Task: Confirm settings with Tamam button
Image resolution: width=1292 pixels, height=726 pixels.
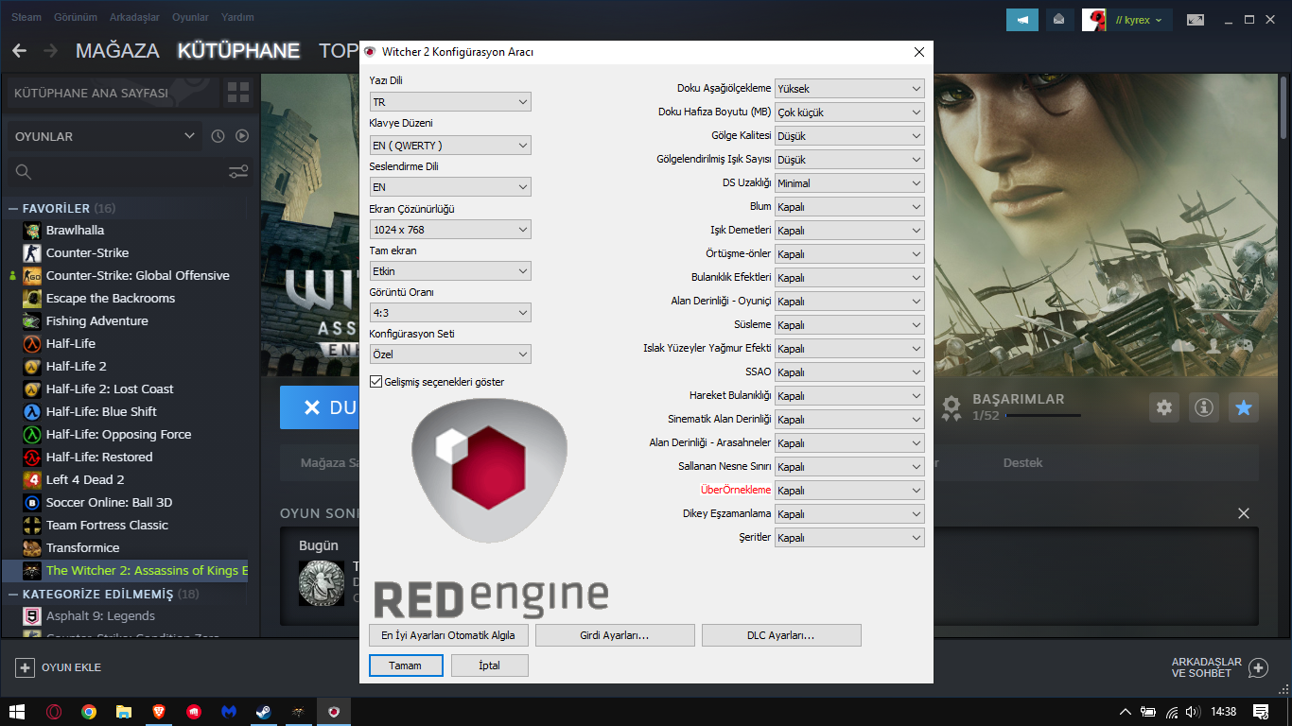Action: coord(405,665)
